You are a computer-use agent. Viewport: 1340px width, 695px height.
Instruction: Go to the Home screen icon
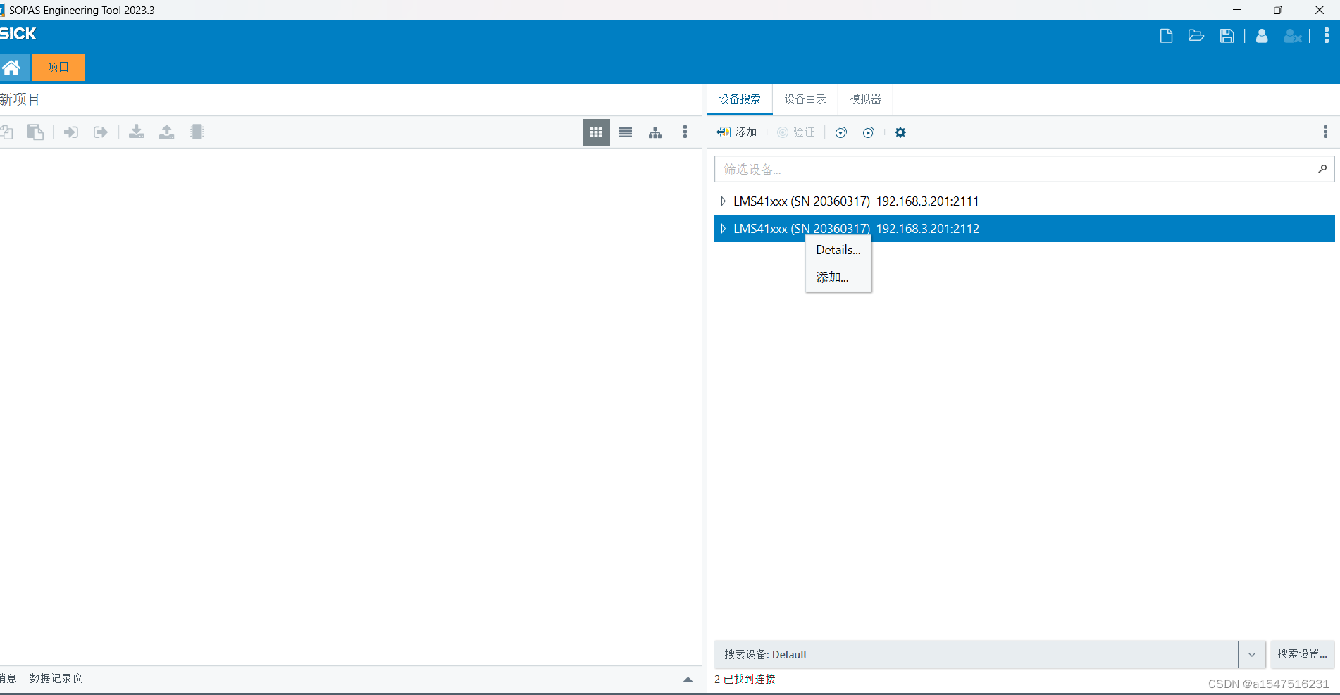pos(12,68)
